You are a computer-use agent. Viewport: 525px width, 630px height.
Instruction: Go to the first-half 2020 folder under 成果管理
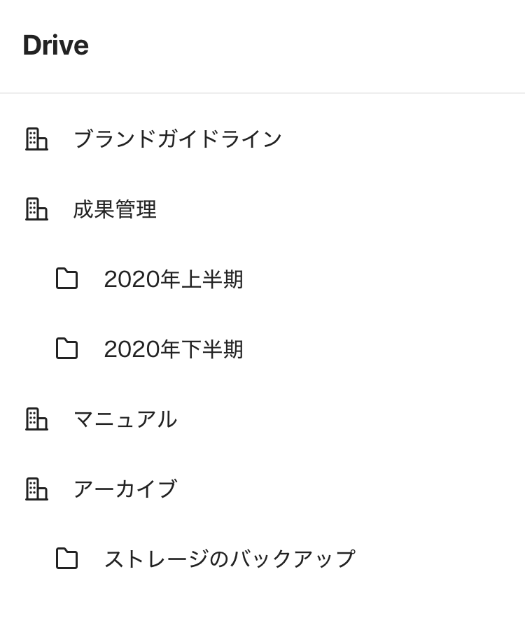click(x=174, y=279)
